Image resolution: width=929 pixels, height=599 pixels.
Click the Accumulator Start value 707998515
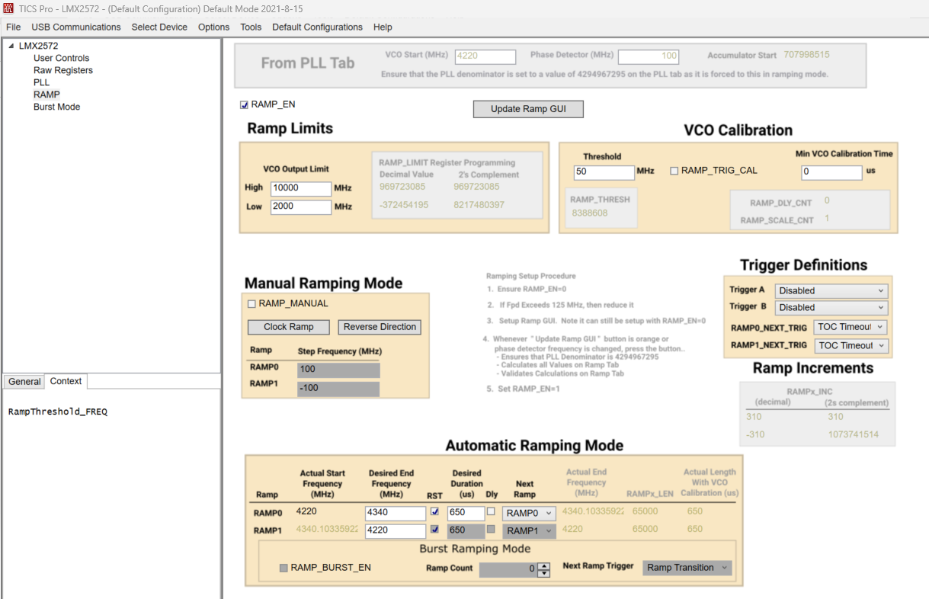click(x=806, y=55)
